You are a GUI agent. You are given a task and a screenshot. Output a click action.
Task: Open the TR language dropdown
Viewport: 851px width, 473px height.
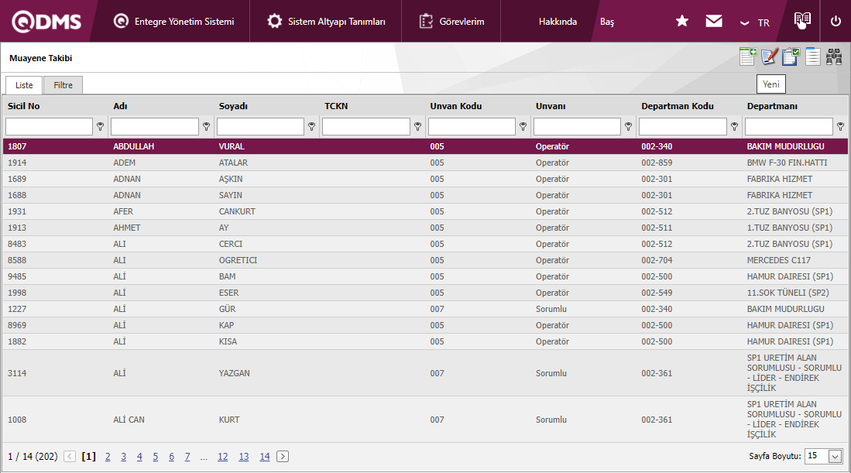(755, 22)
